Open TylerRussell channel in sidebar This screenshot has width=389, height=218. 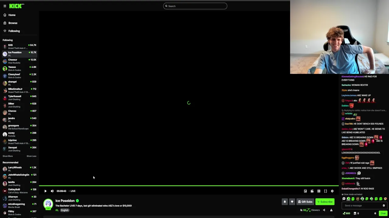(19, 97)
